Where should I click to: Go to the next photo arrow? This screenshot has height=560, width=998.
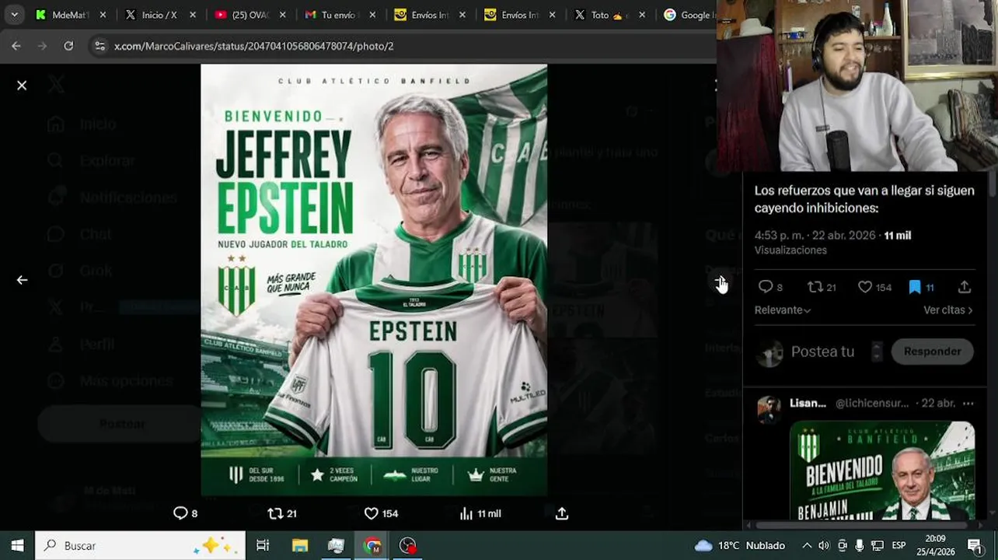pos(720,280)
